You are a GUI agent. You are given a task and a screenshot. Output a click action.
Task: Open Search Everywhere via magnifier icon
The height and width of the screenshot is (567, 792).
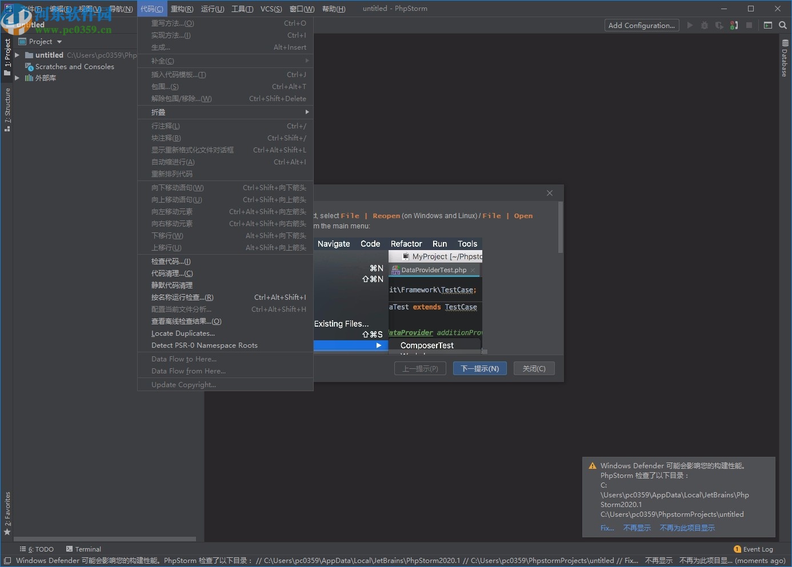click(x=783, y=25)
